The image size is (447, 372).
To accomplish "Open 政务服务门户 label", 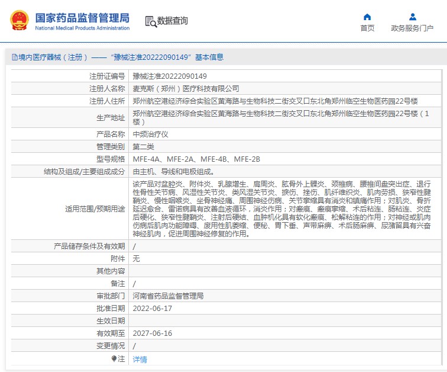I will click(412, 28).
